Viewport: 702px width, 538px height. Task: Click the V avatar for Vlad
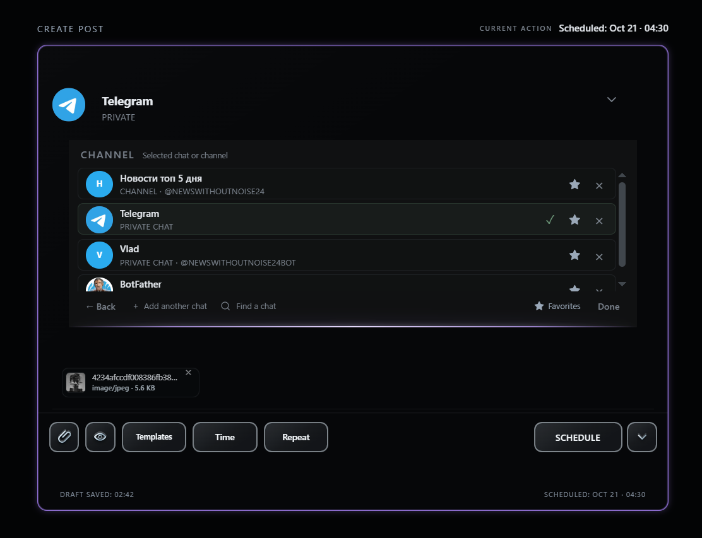99,255
